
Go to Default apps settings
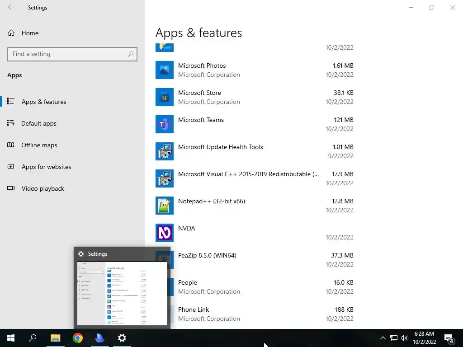[x=72, y=123]
